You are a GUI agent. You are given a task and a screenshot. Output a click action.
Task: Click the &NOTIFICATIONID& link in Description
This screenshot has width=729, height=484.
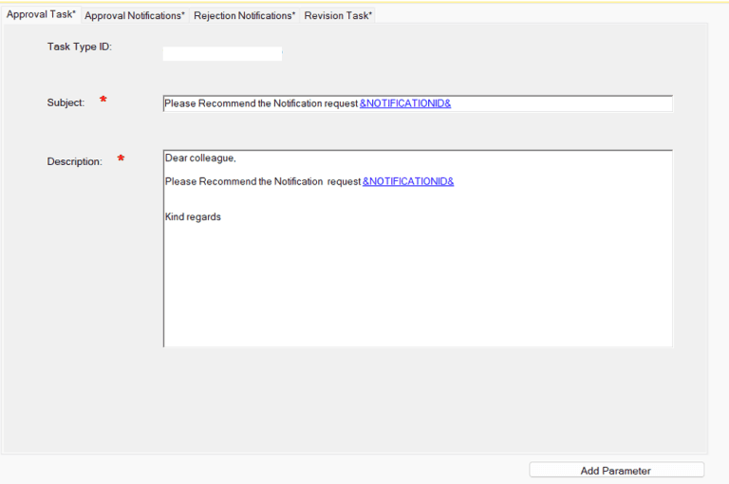pyautogui.click(x=408, y=181)
